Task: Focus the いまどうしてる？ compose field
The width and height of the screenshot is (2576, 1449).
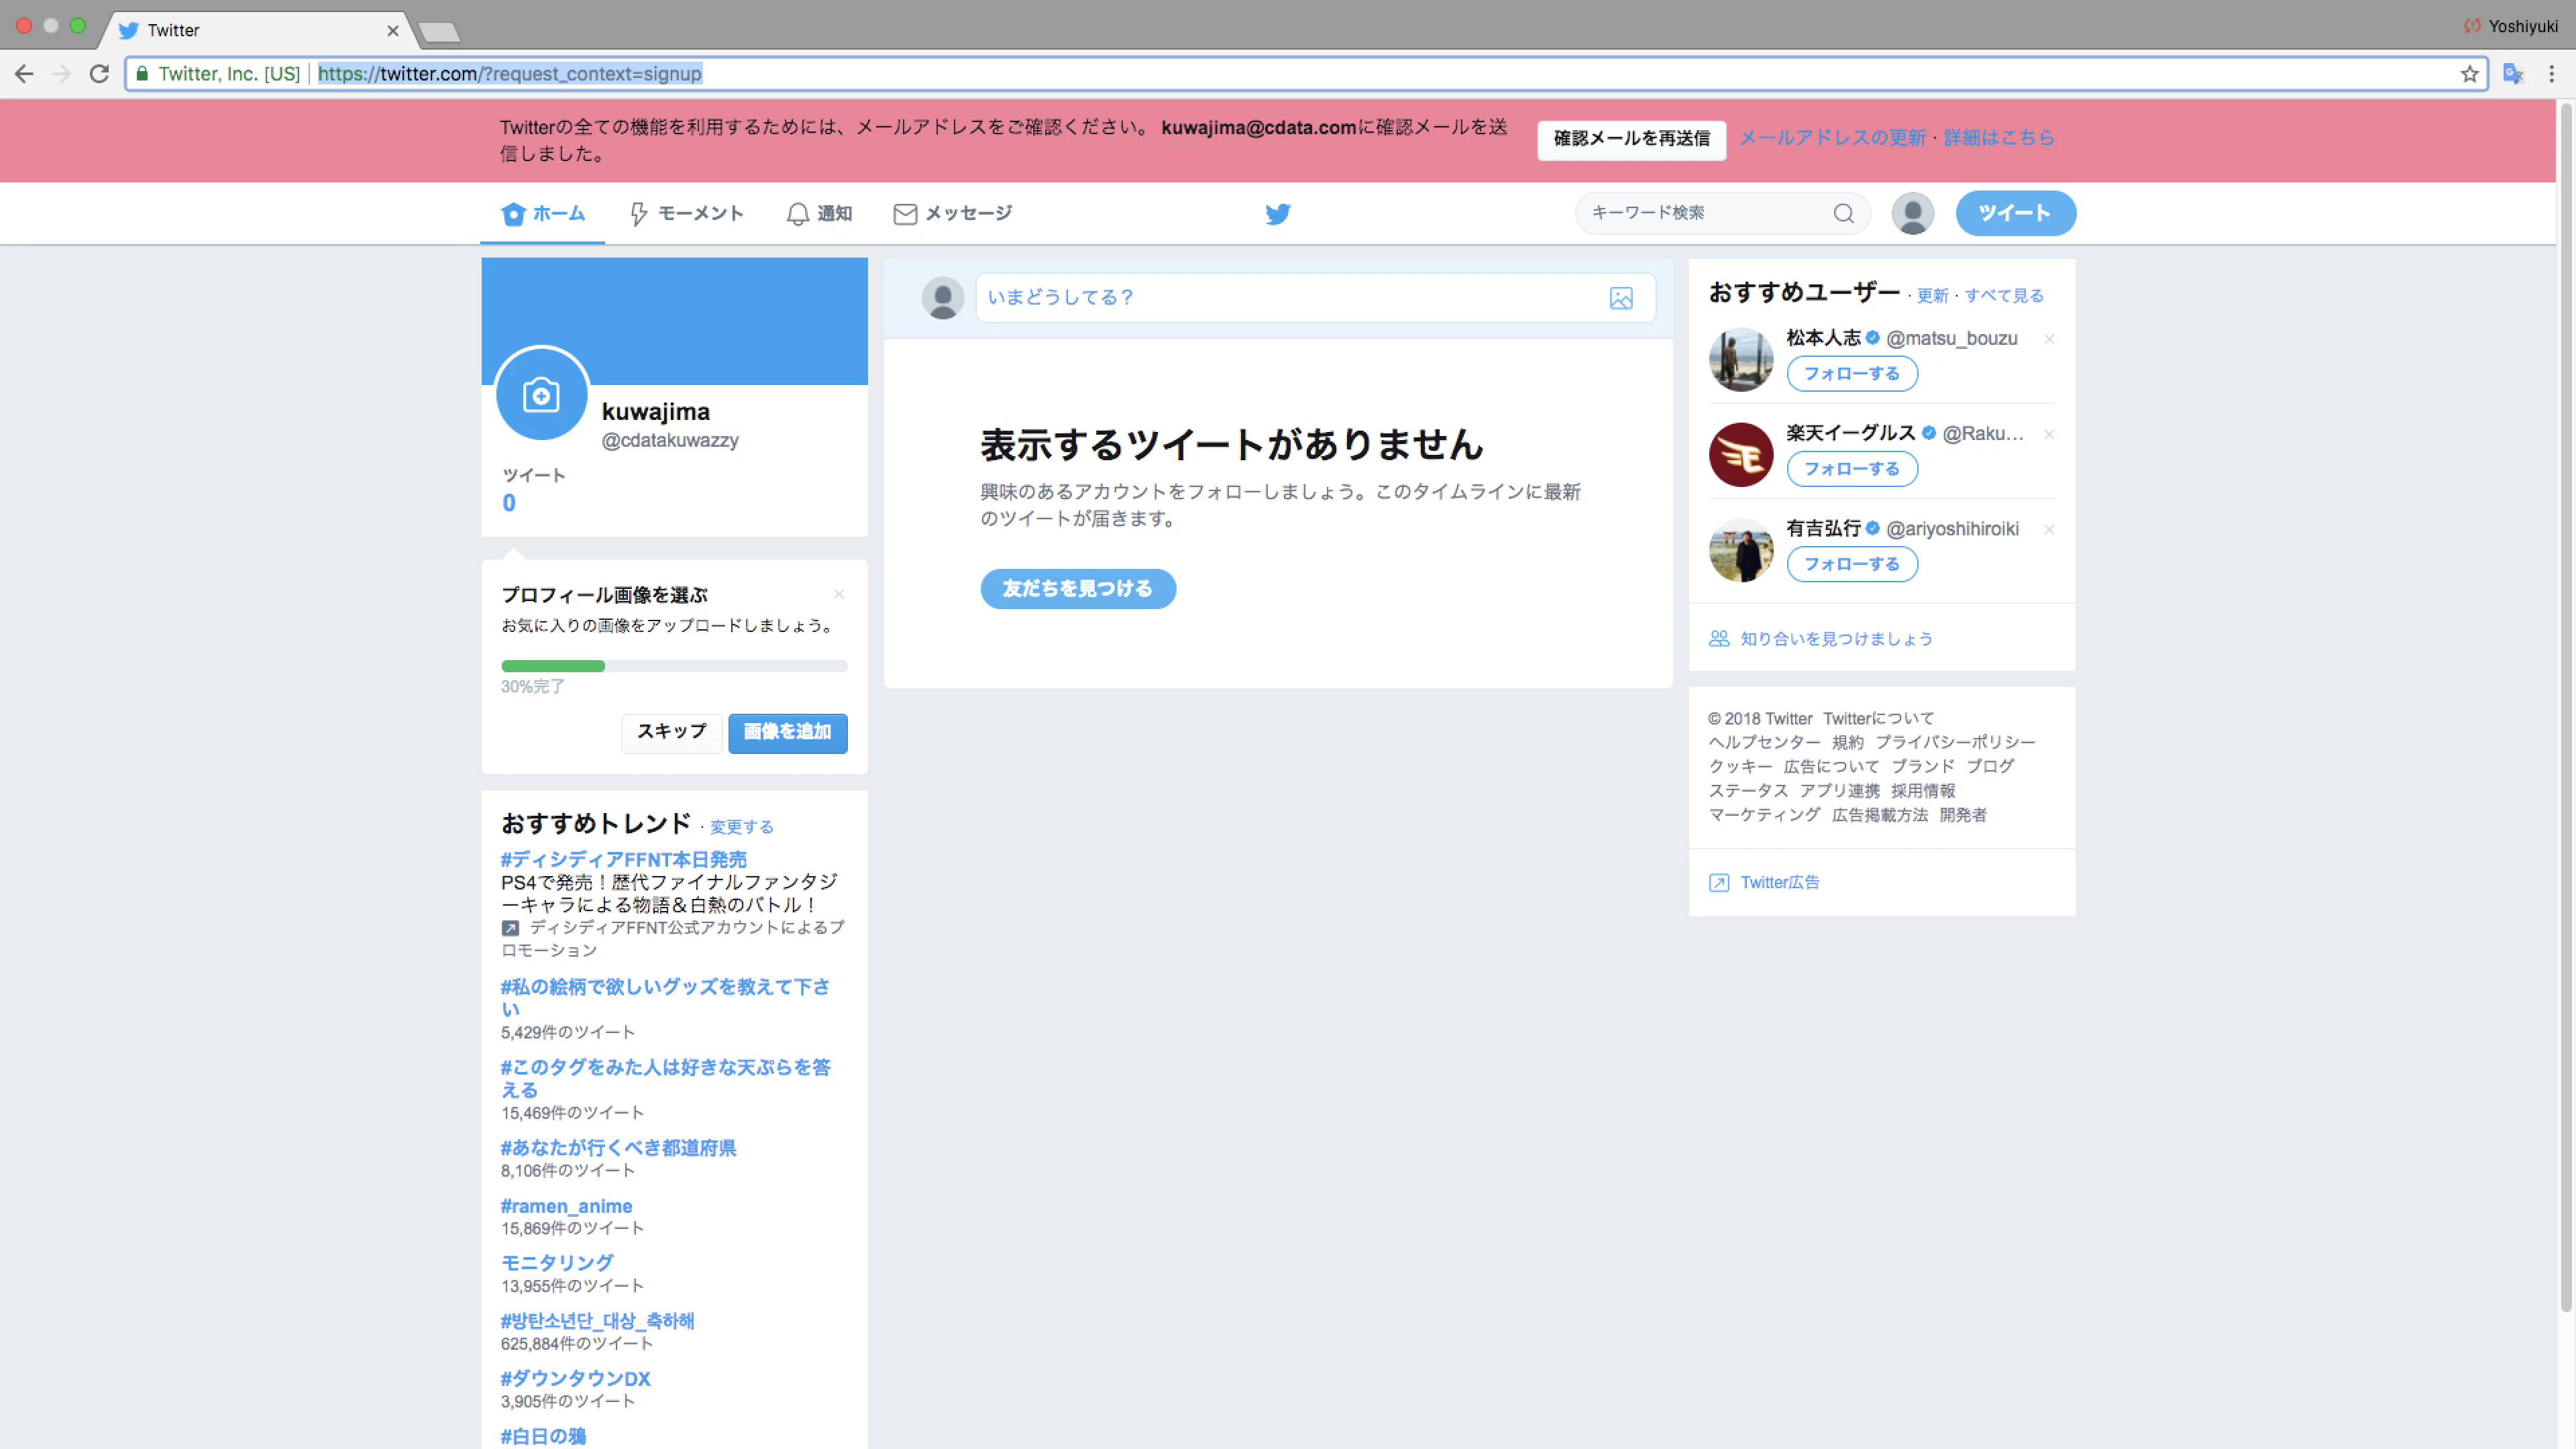Action: pos(1315,298)
